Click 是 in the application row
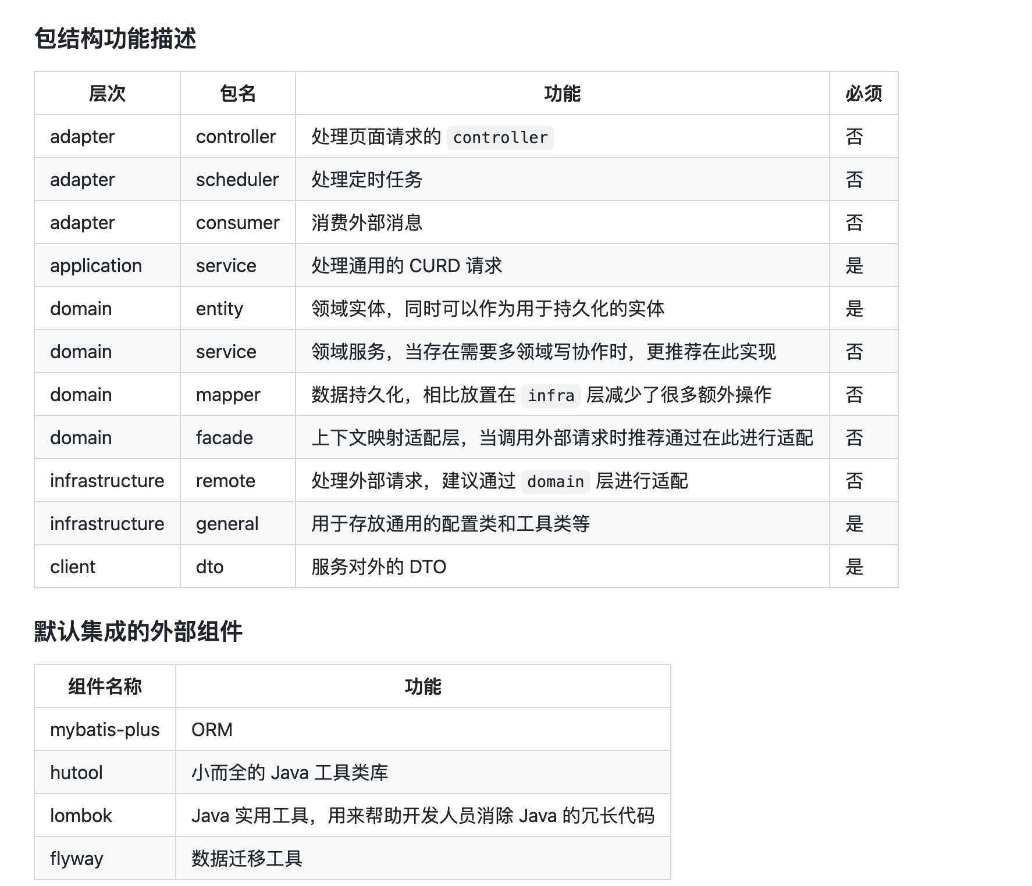 (855, 266)
